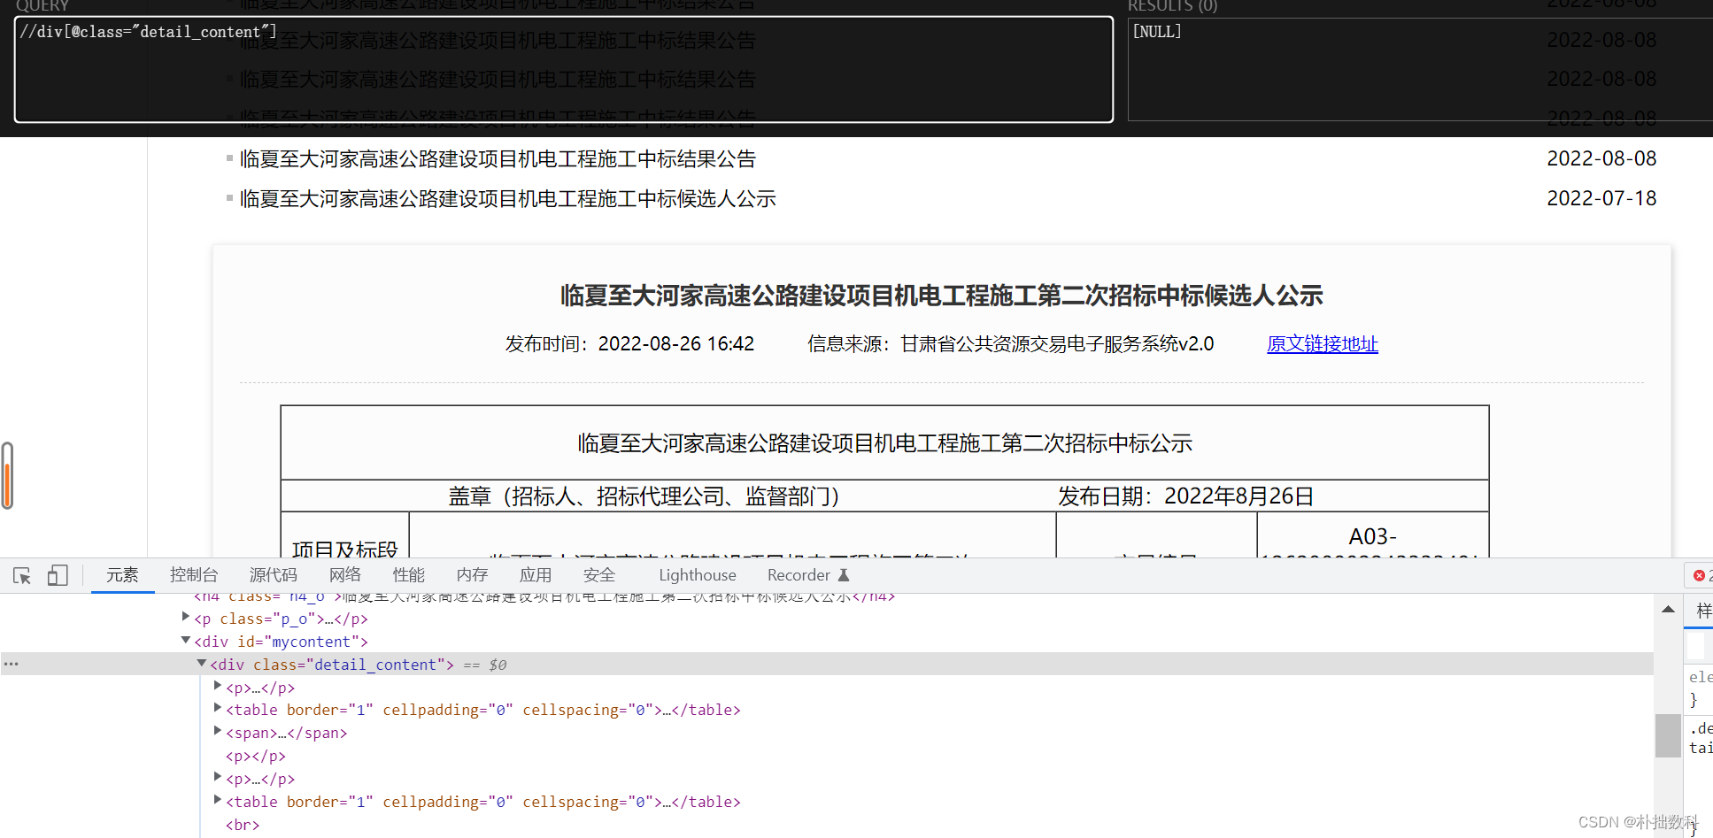The width and height of the screenshot is (1713, 838).
Task: Expand the first p node under detail_content
Action: (x=218, y=686)
